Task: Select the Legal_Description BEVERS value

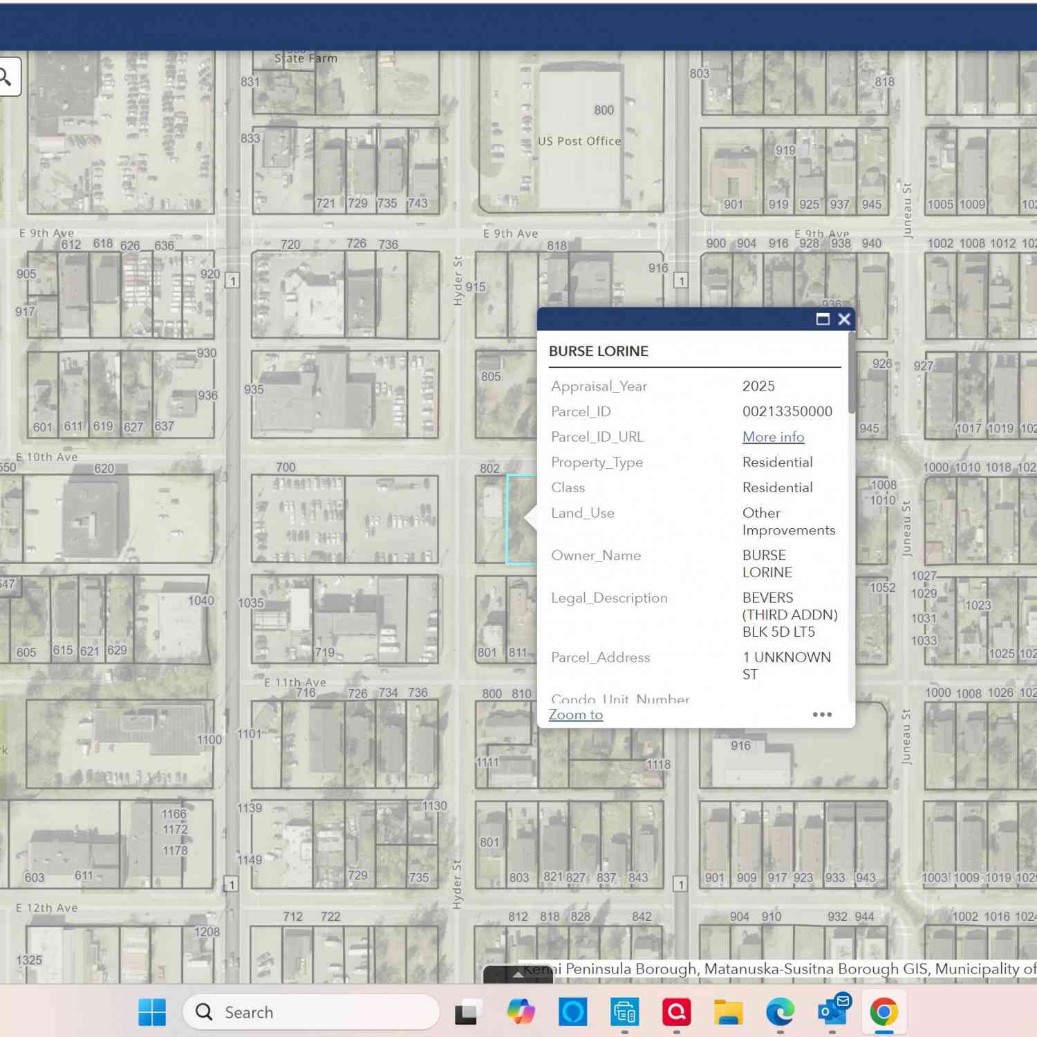Action: [x=790, y=615]
